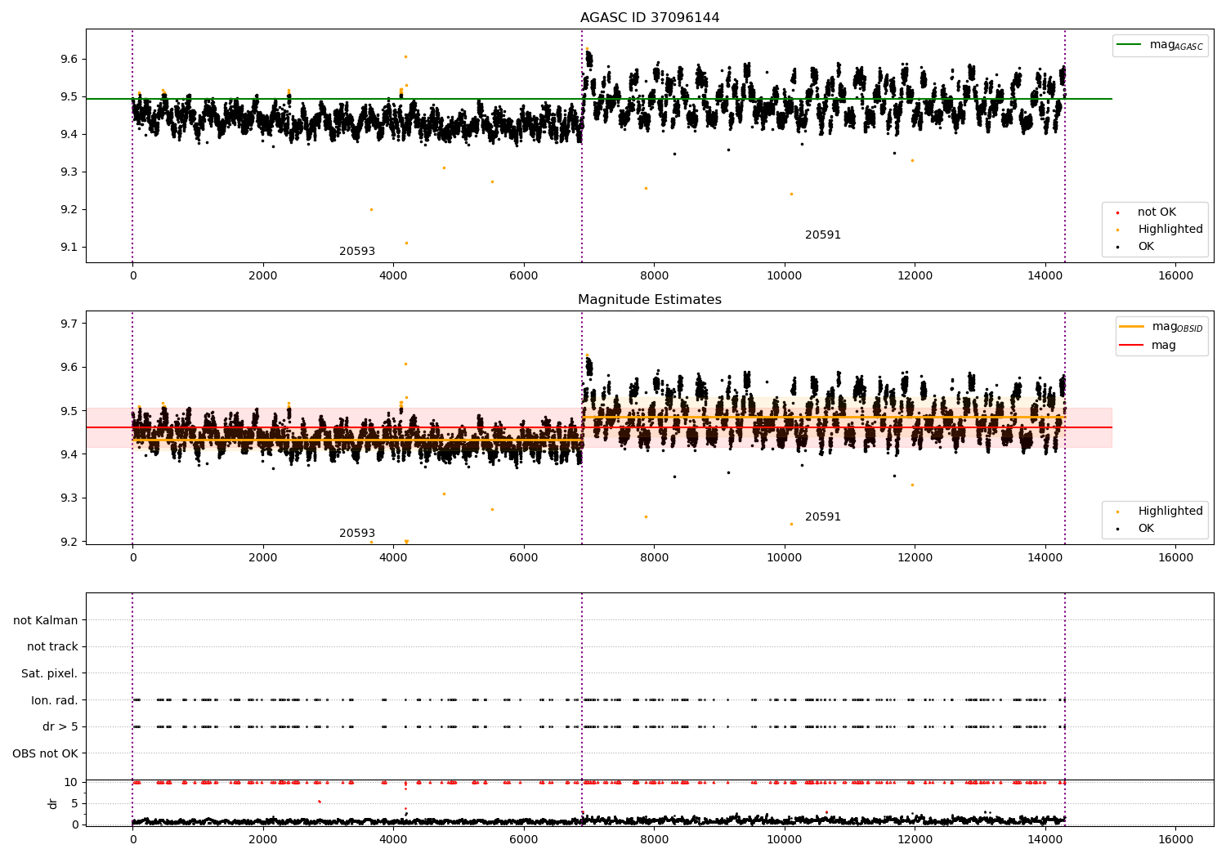The image size is (1226, 858).
Task: Click the 9.7 y-axis tick in Magnitude Estimates plot
Action: [x=68, y=324]
